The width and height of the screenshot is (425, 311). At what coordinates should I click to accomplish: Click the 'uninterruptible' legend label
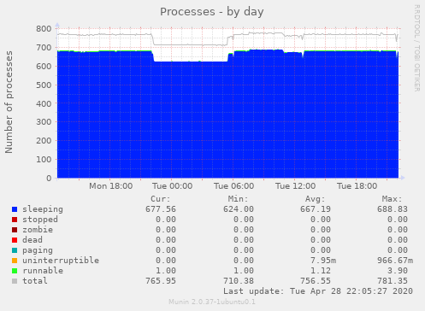[x=61, y=261]
